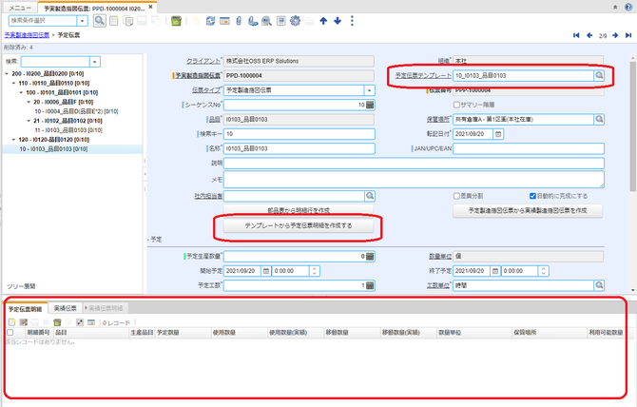Viewport: 637px width, 407px height.
Task: Open the three-dot More toolbar menu
Action: [x=352, y=21]
